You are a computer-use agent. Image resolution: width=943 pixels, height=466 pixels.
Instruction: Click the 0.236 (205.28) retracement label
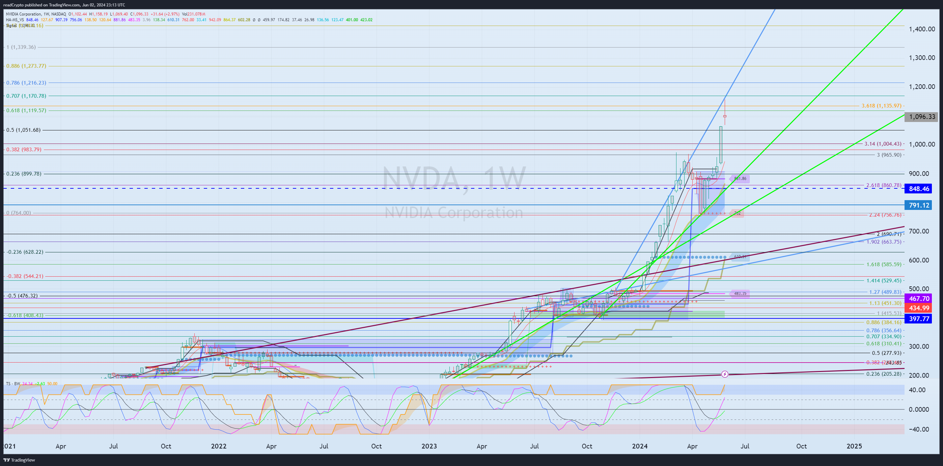884,374
